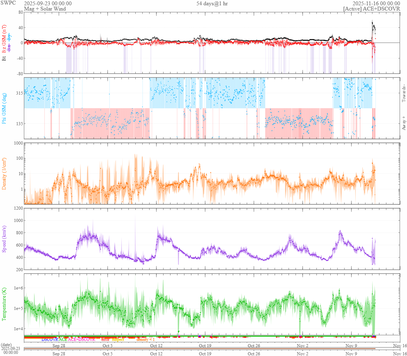Click the red error legend entry
407x356 pixels.
(x=105, y=339)
